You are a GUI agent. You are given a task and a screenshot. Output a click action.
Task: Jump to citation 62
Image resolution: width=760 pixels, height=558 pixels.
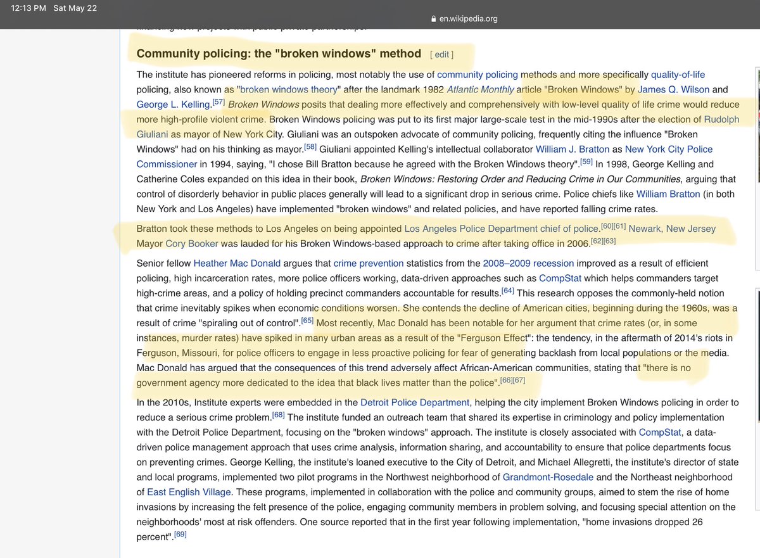coord(596,241)
